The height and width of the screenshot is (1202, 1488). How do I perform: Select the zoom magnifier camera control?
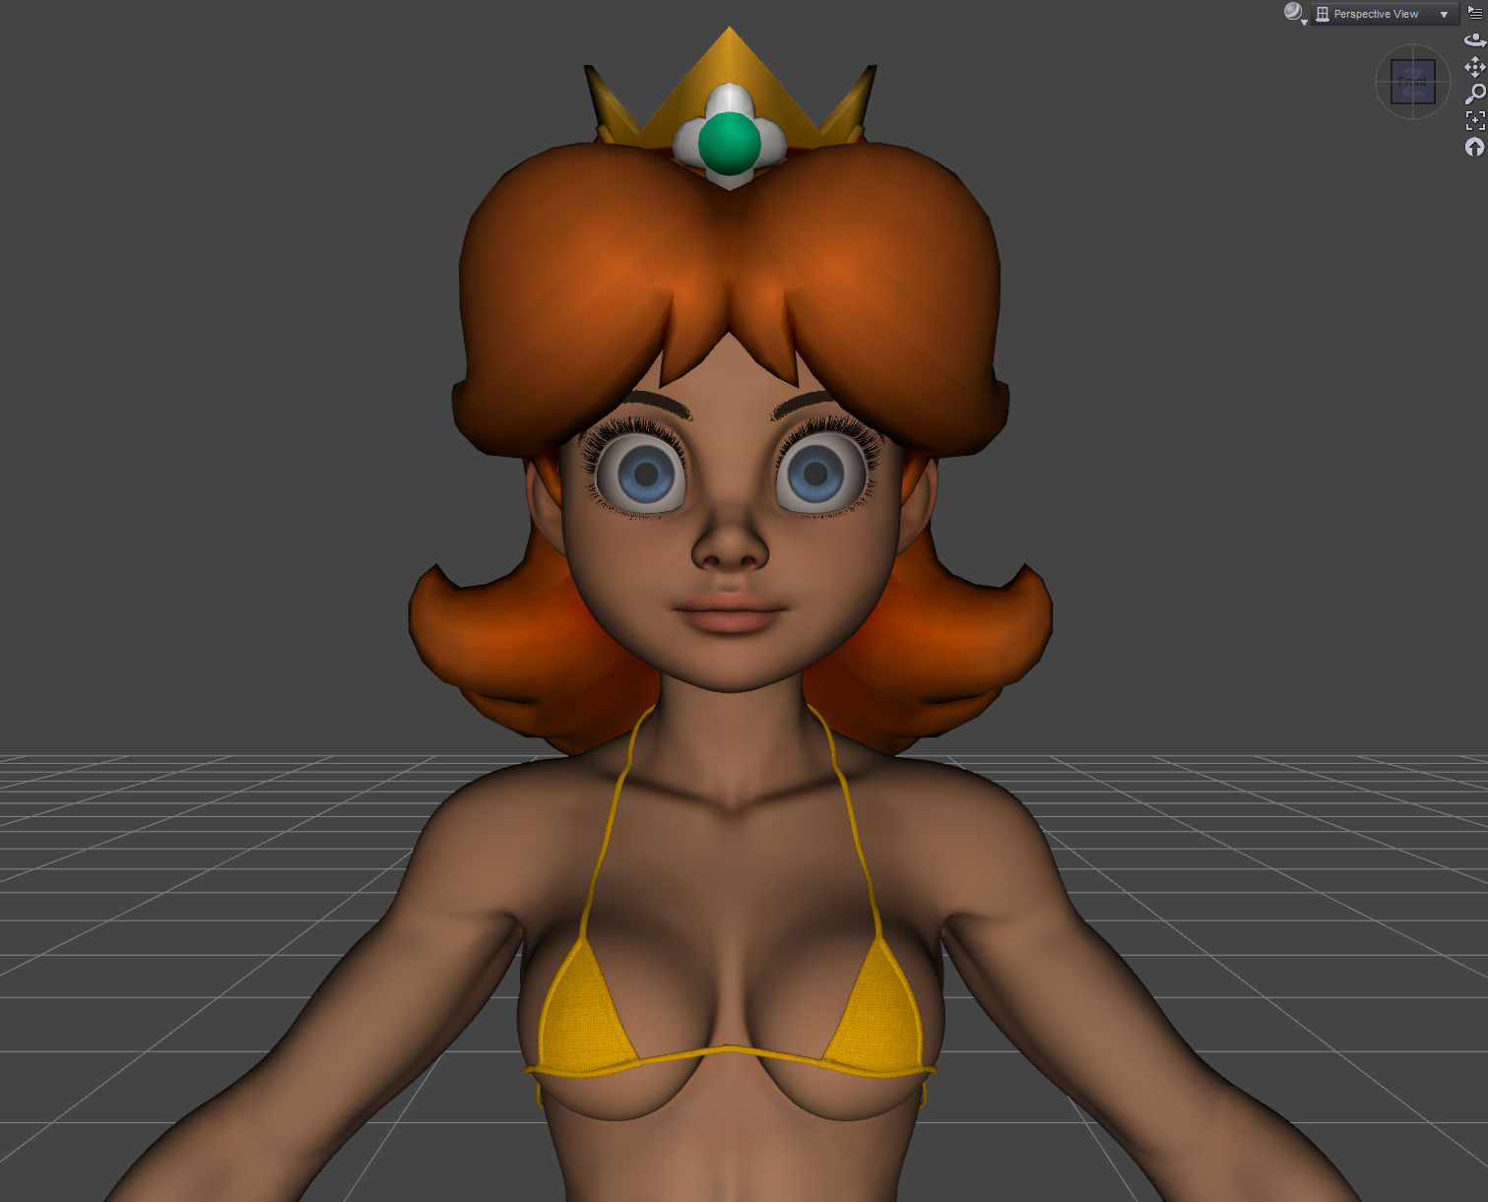pyautogui.click(x=1475, y=94)
